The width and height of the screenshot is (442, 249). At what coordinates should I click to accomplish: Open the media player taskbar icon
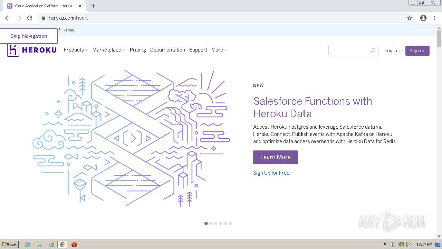(x=51, y=245)
